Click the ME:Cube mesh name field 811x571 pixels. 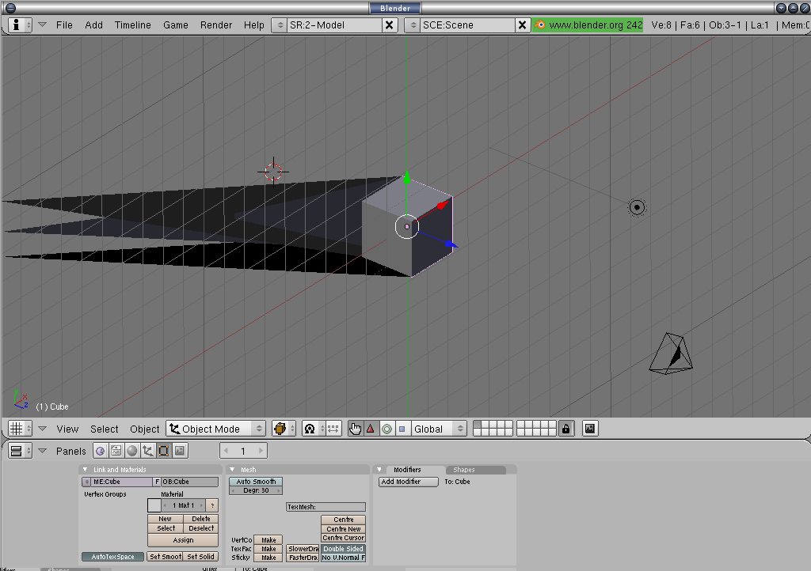[x=121, y=482]
